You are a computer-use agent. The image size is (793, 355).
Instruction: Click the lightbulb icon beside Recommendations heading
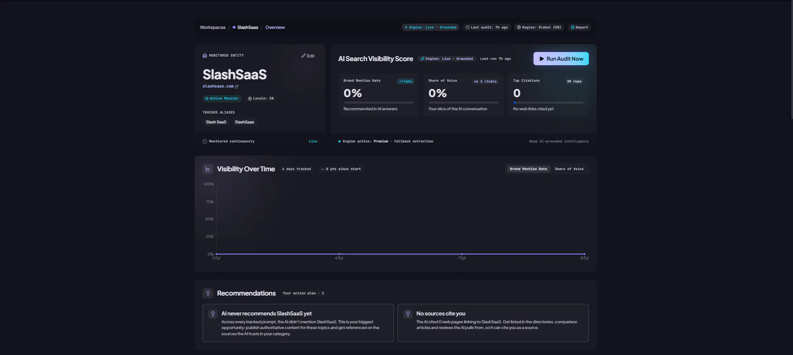[x=208, y=293]
